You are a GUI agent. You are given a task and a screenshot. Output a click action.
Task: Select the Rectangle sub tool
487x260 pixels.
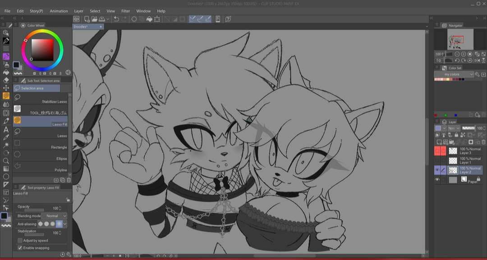(41, 147)
